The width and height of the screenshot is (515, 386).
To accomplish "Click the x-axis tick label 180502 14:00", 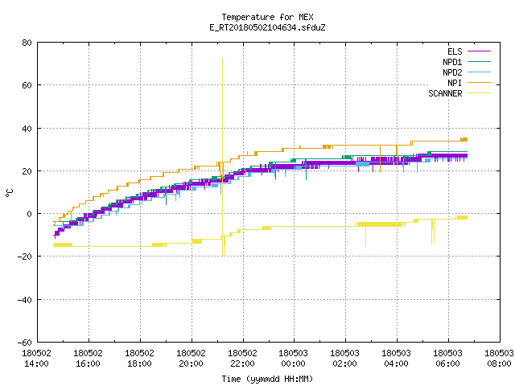I will tap(36, 359).
